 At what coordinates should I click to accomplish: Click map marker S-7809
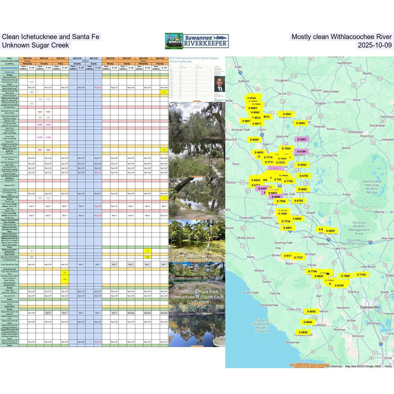[x=345, y=276]
